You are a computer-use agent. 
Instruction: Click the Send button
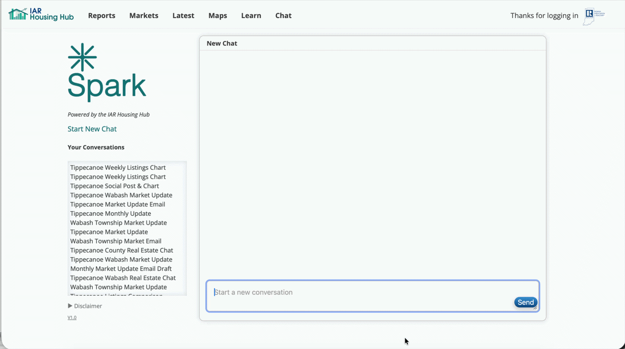(525, 302)
